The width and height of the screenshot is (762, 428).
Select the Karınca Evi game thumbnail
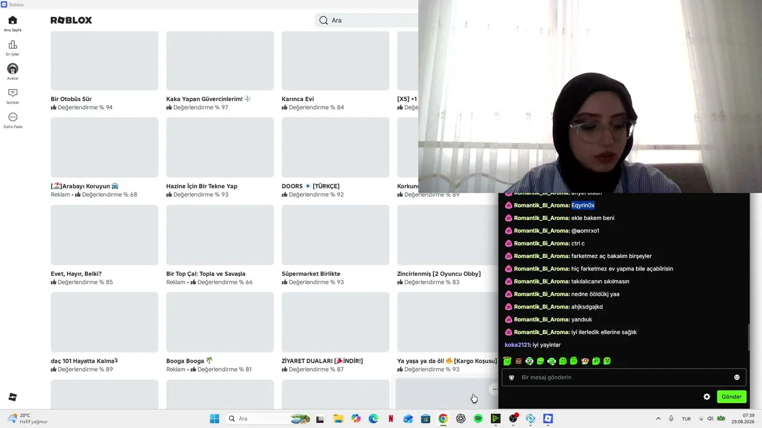point(335,61)
